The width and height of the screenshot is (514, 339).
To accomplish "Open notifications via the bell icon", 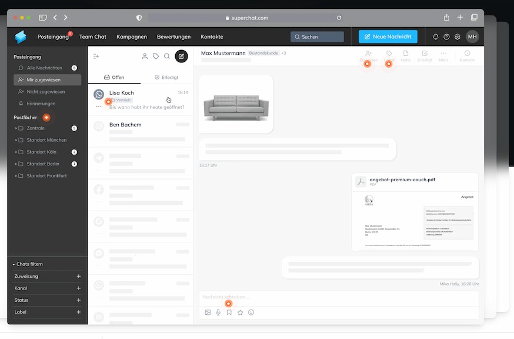I will click(x=435, y=36).
